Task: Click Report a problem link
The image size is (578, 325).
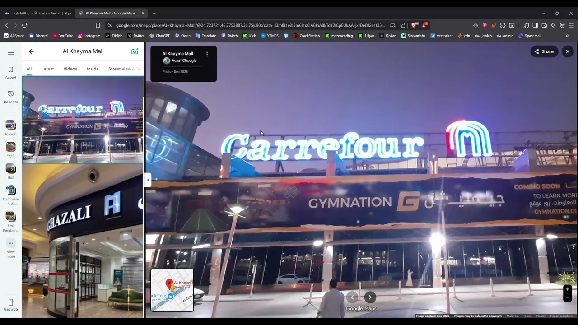Action: tap(562, 316)
